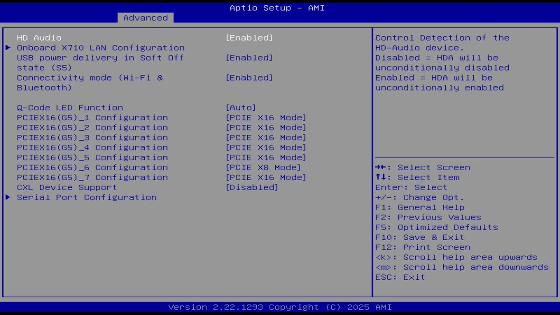Image resolution: width=560 pixels, height=315 pixels.
Task: Click the arrow icon beside Onboard X710 LAN
Action: [7, 48]
